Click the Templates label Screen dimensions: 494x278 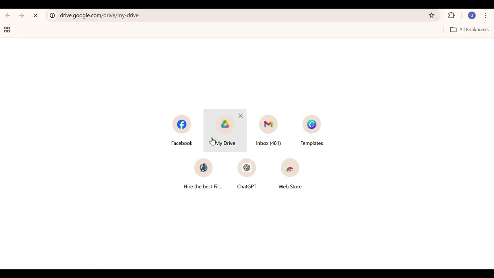coord(311,143)
